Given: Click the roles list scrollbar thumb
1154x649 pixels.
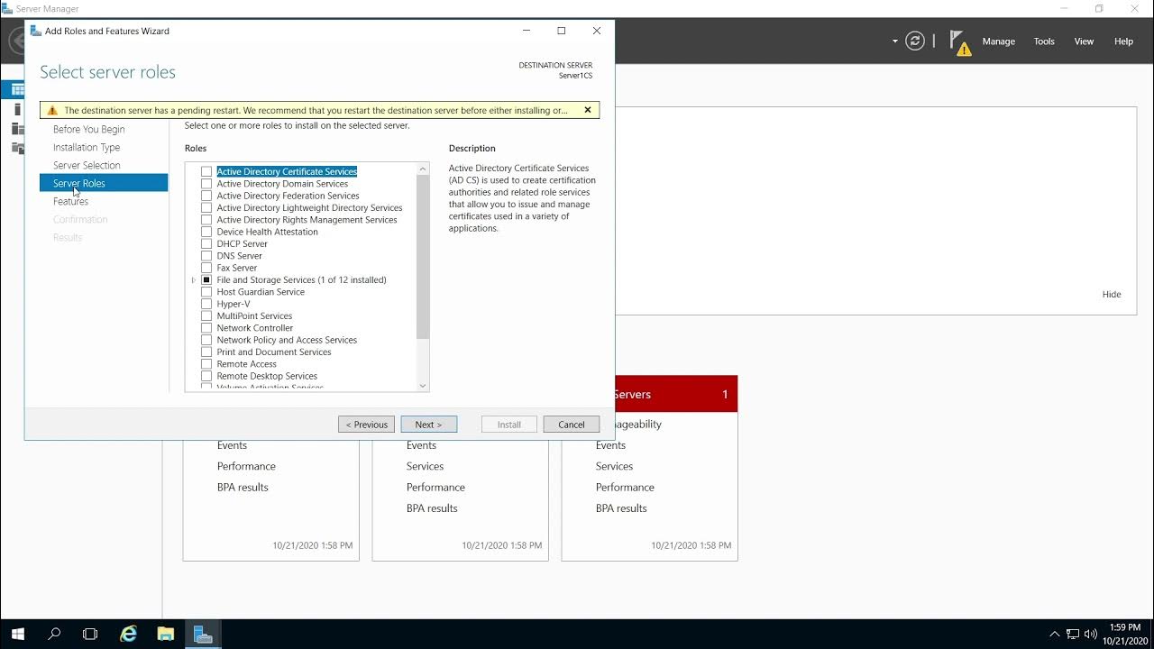Looking at the screenshot, I should pos(423,257).
